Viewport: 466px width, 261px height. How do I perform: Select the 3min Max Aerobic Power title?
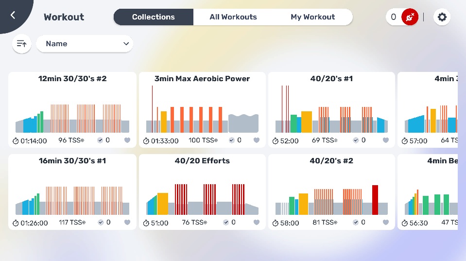click(x=202, y=78)
